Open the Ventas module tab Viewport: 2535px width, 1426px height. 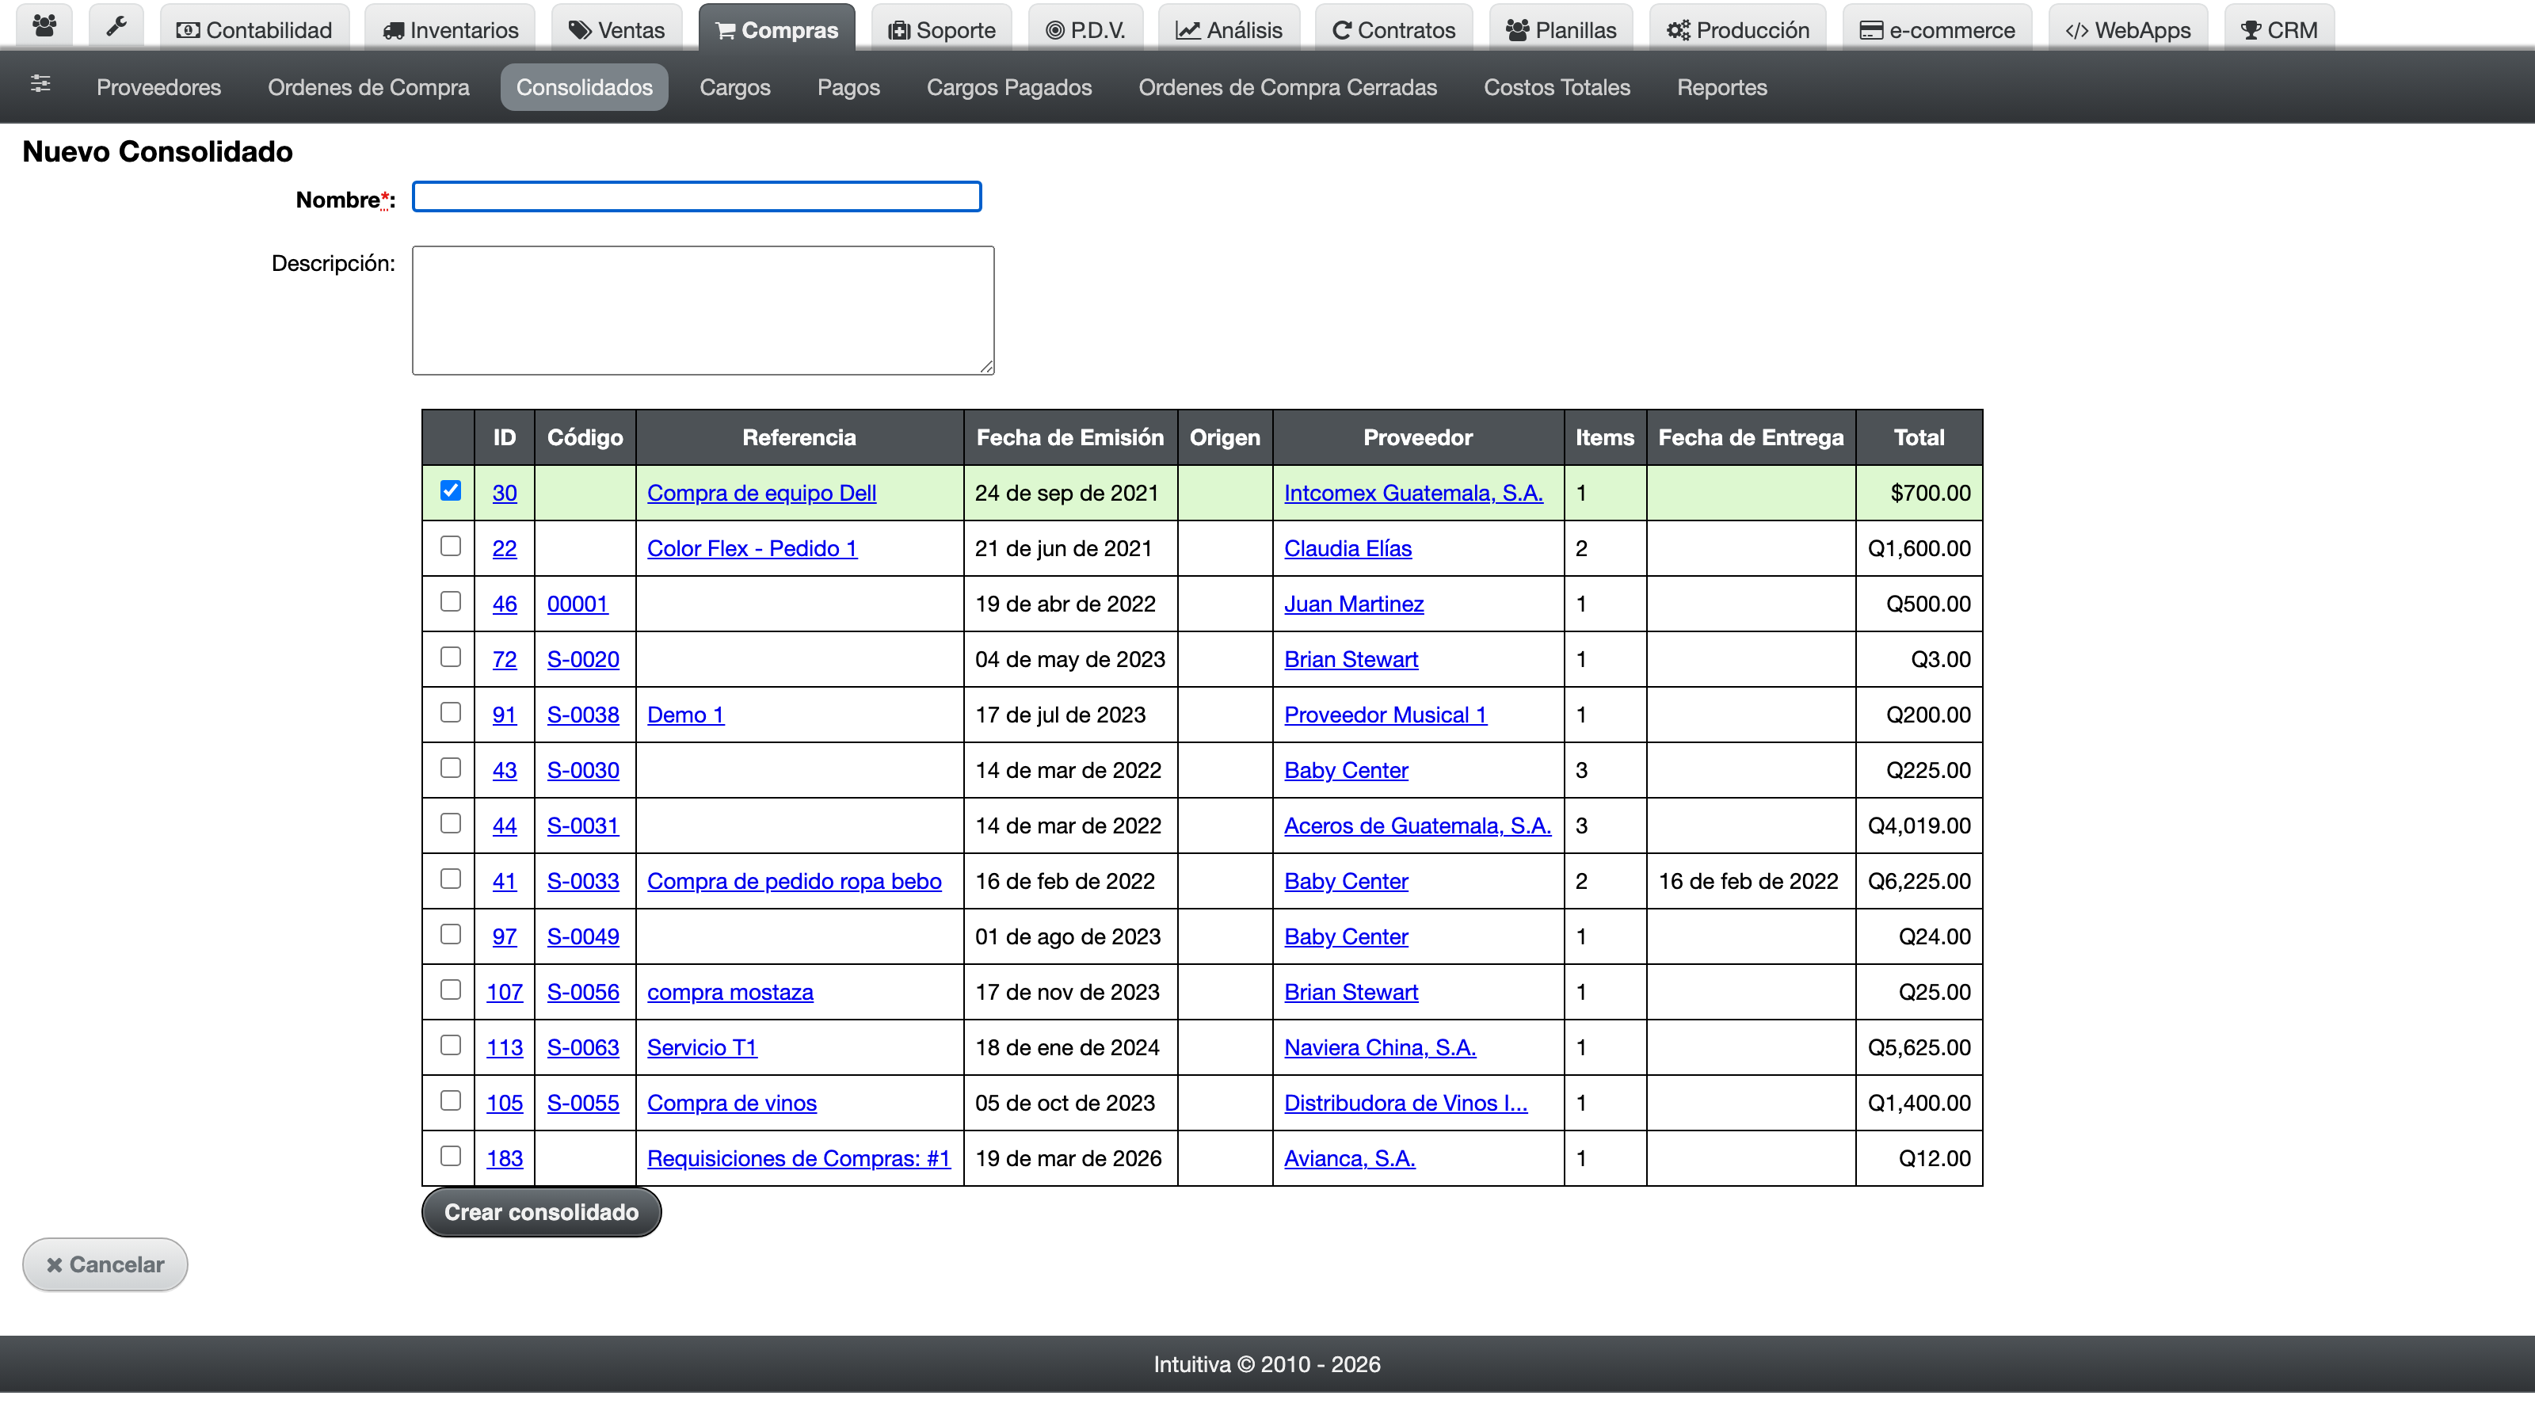point(617,29)
